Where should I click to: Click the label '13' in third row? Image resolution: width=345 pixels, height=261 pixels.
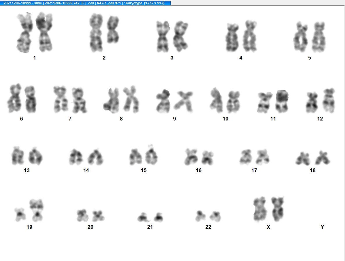27,170
